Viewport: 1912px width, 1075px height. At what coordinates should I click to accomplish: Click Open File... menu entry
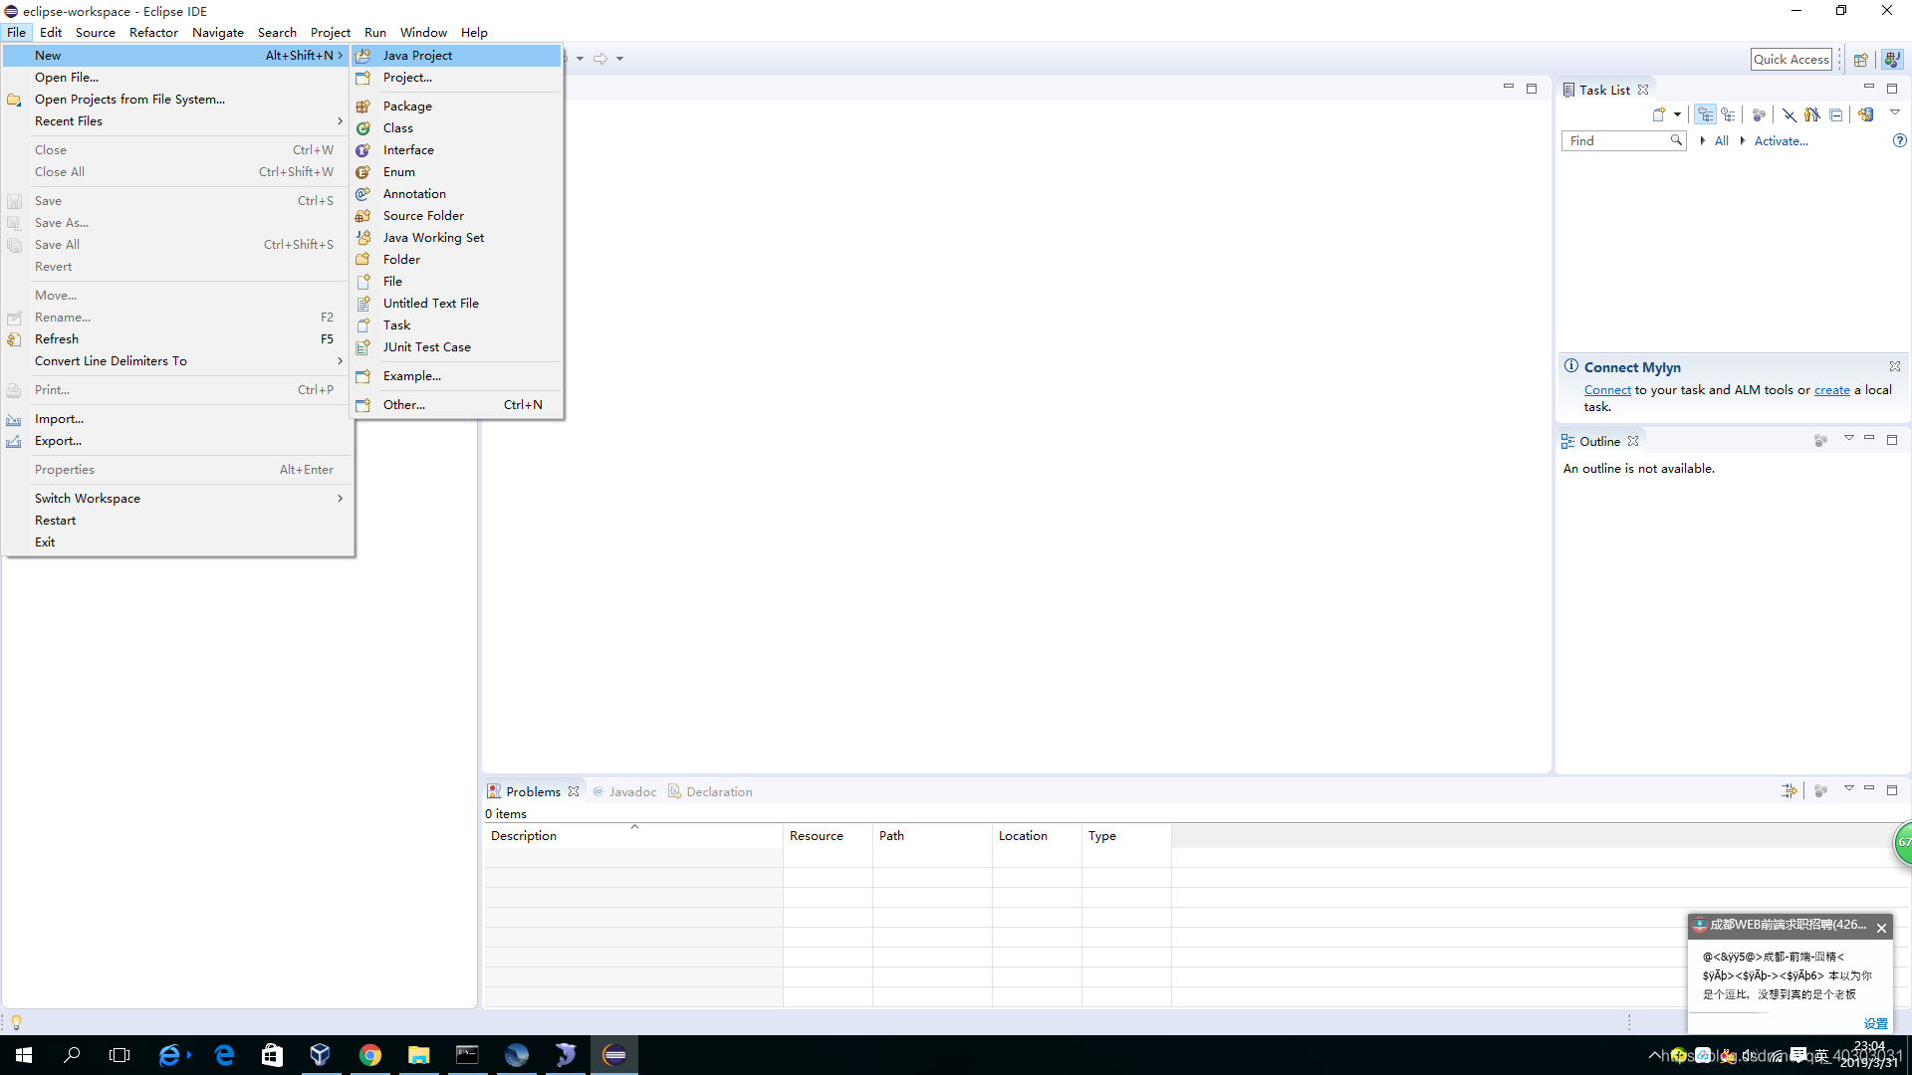pyautogui.click(x=177, y=78)
